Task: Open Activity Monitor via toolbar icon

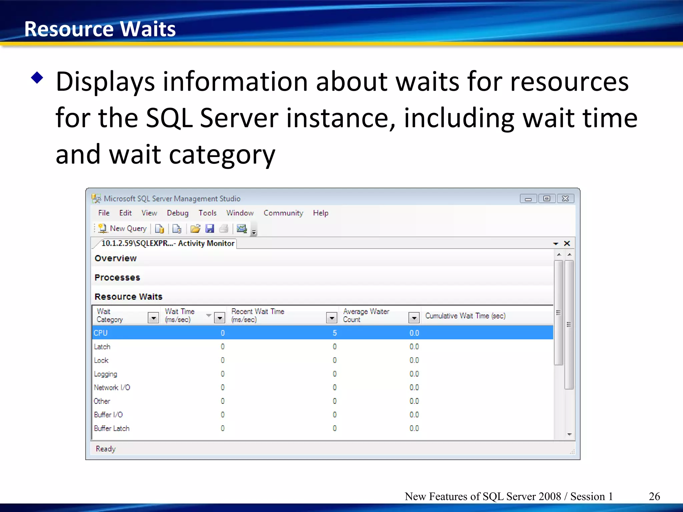Action: 241,229
